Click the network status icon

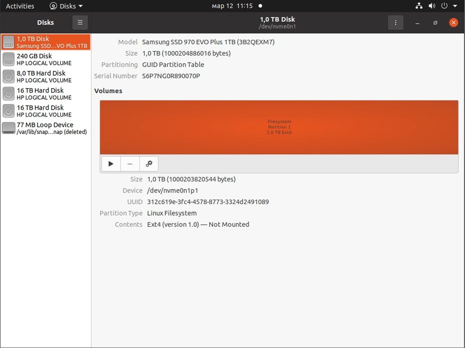point(419,5)
